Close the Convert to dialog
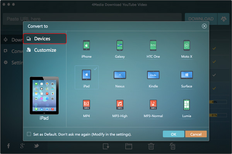This screenshot has height=154, width=232. click(x=204, y=26)
